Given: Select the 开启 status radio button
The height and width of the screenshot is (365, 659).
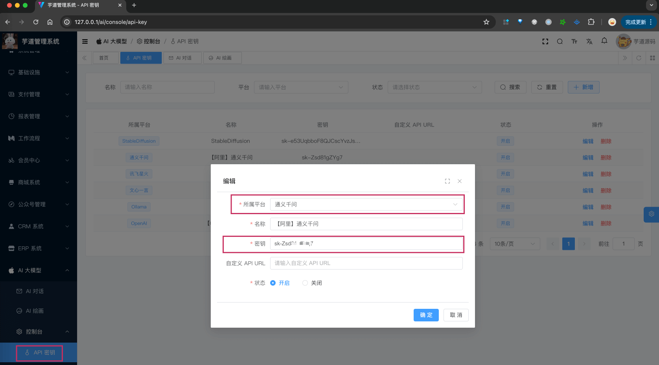Looking at the screenshot, I should point(273,283).
